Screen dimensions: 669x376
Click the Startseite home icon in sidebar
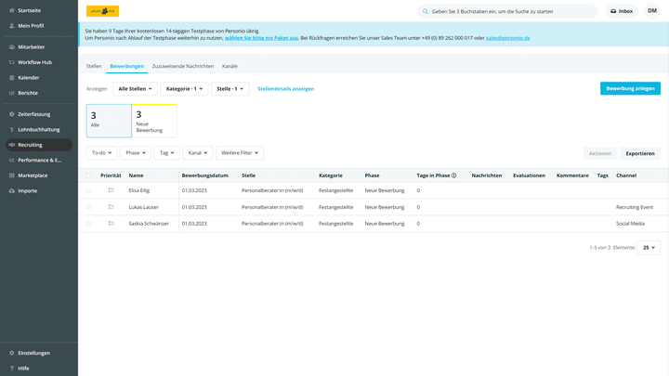(11, 10)
